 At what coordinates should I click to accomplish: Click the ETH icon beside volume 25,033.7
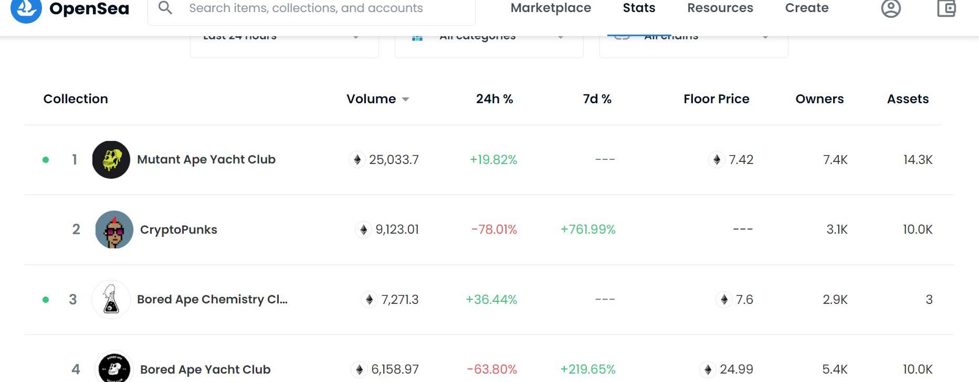click(357, 160)
